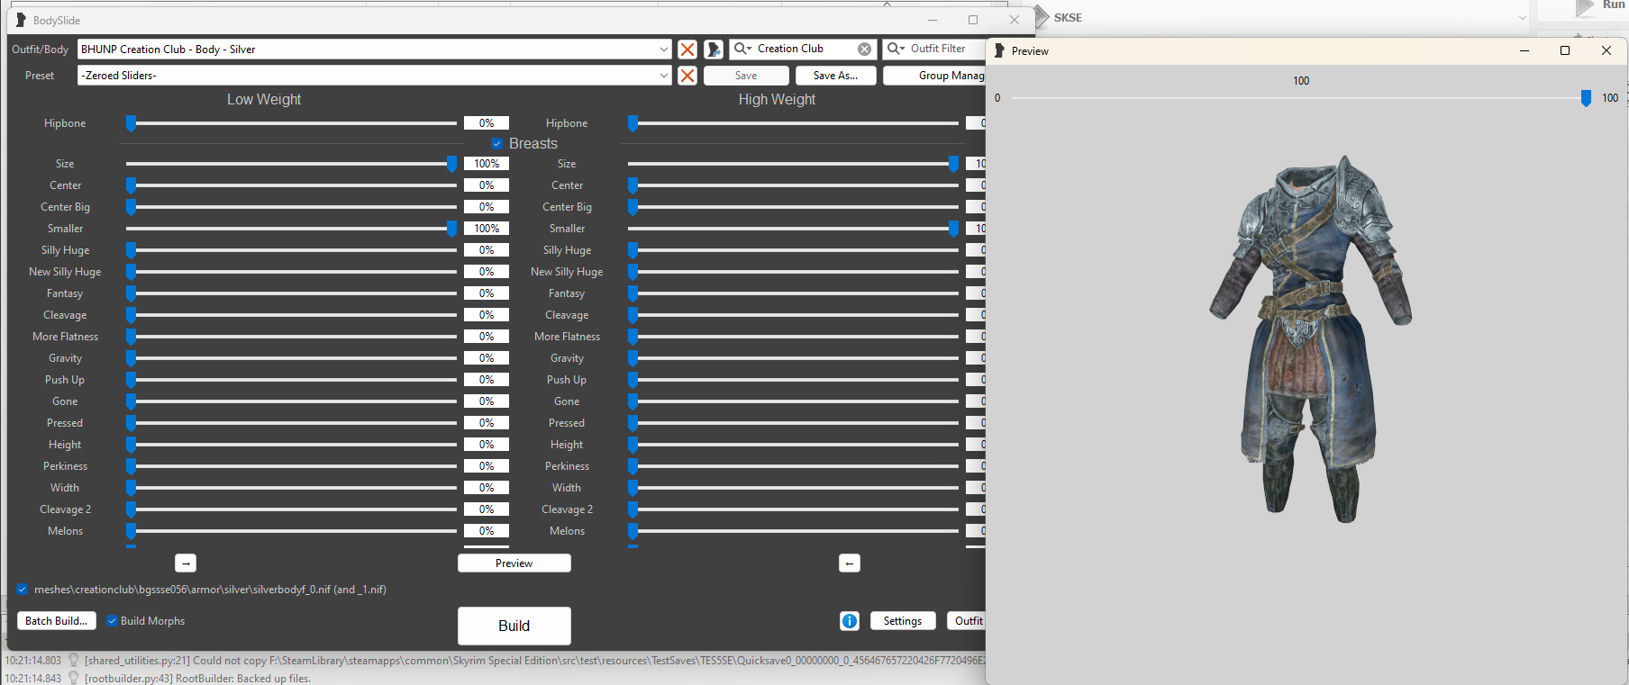Viewport: 1629px width, 685px height.
Task: Click the Low Weight Smaller 100% field
Action: pos(487,229)
